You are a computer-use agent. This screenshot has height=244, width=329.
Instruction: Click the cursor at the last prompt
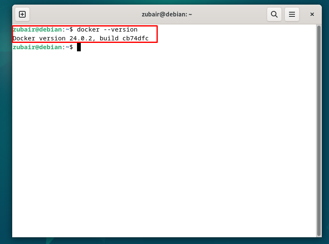(79, 47)
